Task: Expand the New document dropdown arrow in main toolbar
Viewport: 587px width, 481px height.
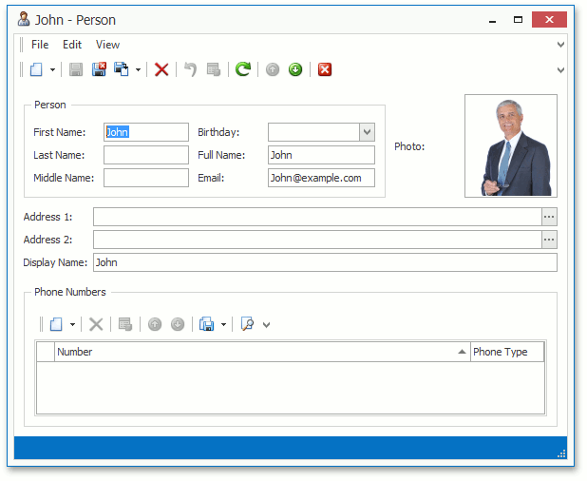Action: tap(52, 69)
